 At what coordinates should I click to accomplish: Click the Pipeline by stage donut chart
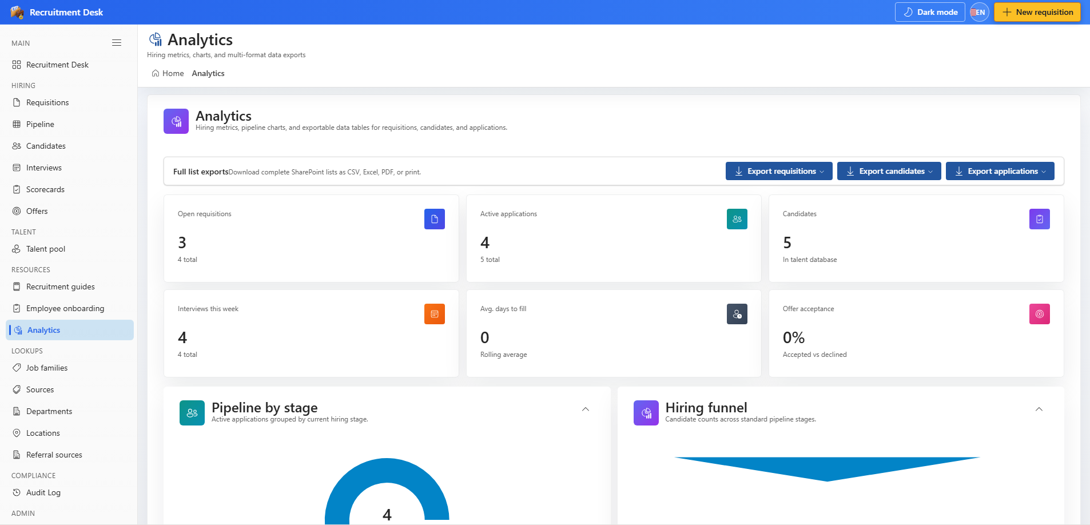[387, 491]
